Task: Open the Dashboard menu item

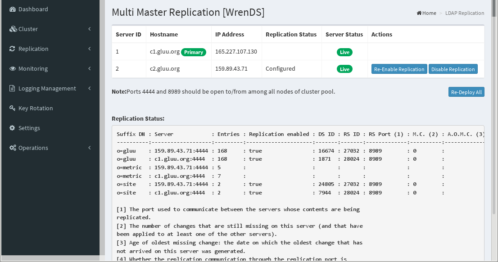Action: point(50,9)
